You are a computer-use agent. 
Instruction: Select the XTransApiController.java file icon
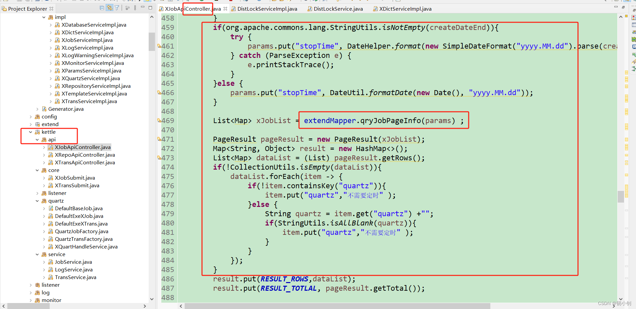(x=51, y=163)
